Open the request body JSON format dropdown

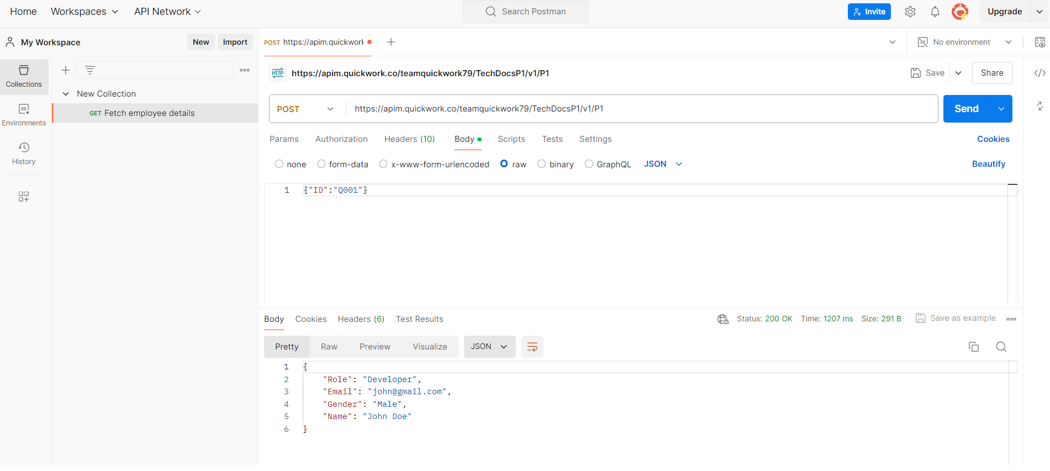pos(663,164)
